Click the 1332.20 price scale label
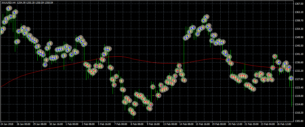Image resolution: width=305 pixels, height=127 pixels. tap(299, 71)
